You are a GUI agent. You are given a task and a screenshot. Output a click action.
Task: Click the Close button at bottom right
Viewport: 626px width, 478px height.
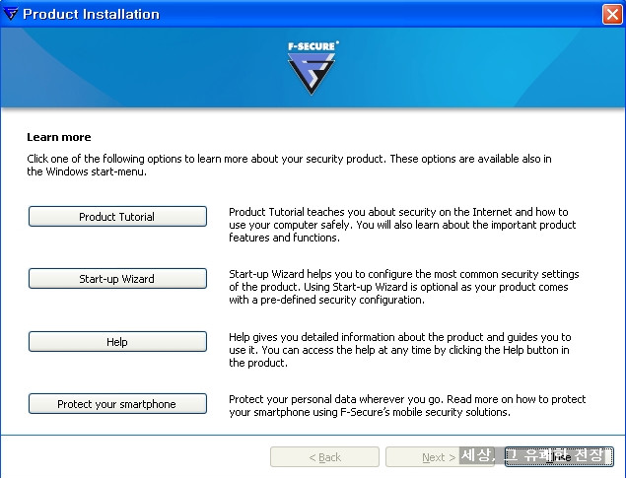click(559, 457)
